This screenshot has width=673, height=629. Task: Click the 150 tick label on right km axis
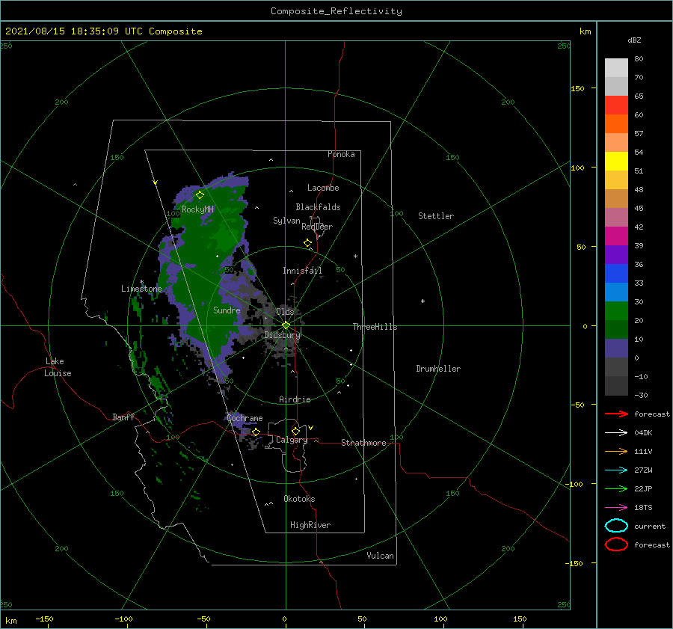coord(578,88)
